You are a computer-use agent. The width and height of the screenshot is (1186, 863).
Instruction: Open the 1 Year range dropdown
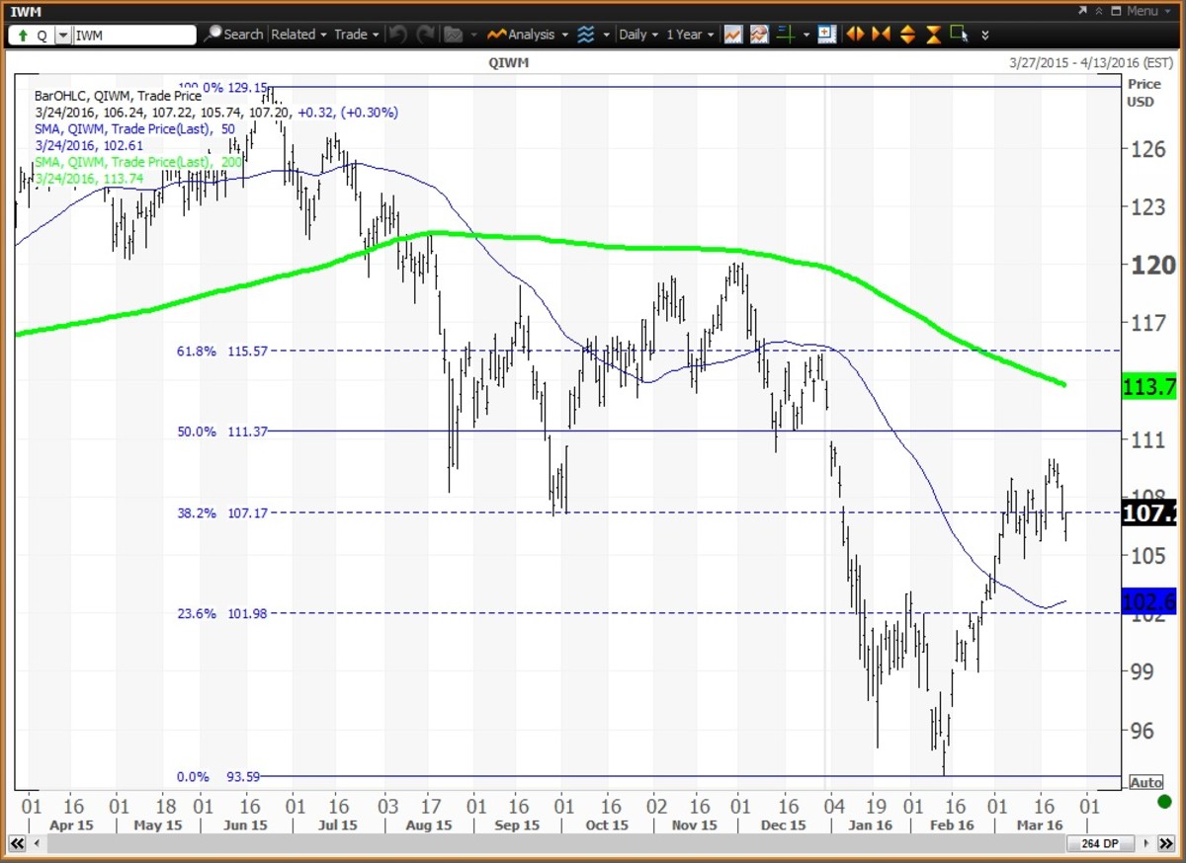tap(689, 35)
